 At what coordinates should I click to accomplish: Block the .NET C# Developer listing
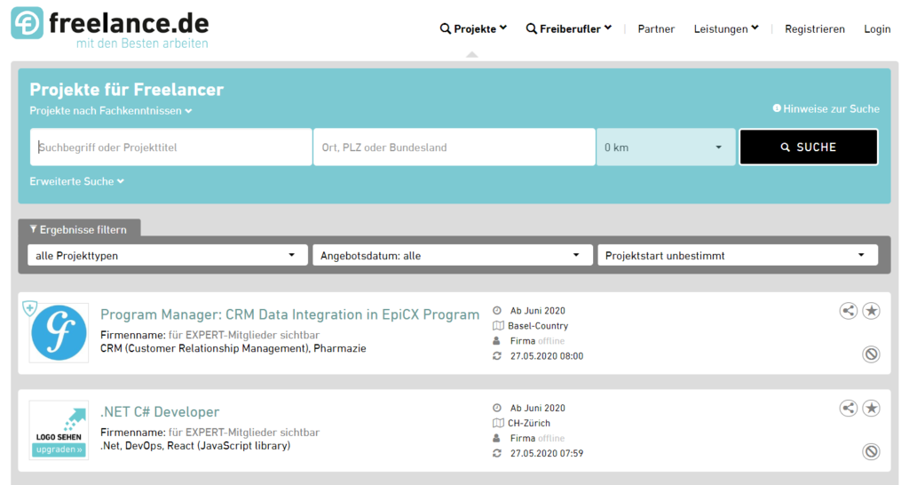coord(872,452)
